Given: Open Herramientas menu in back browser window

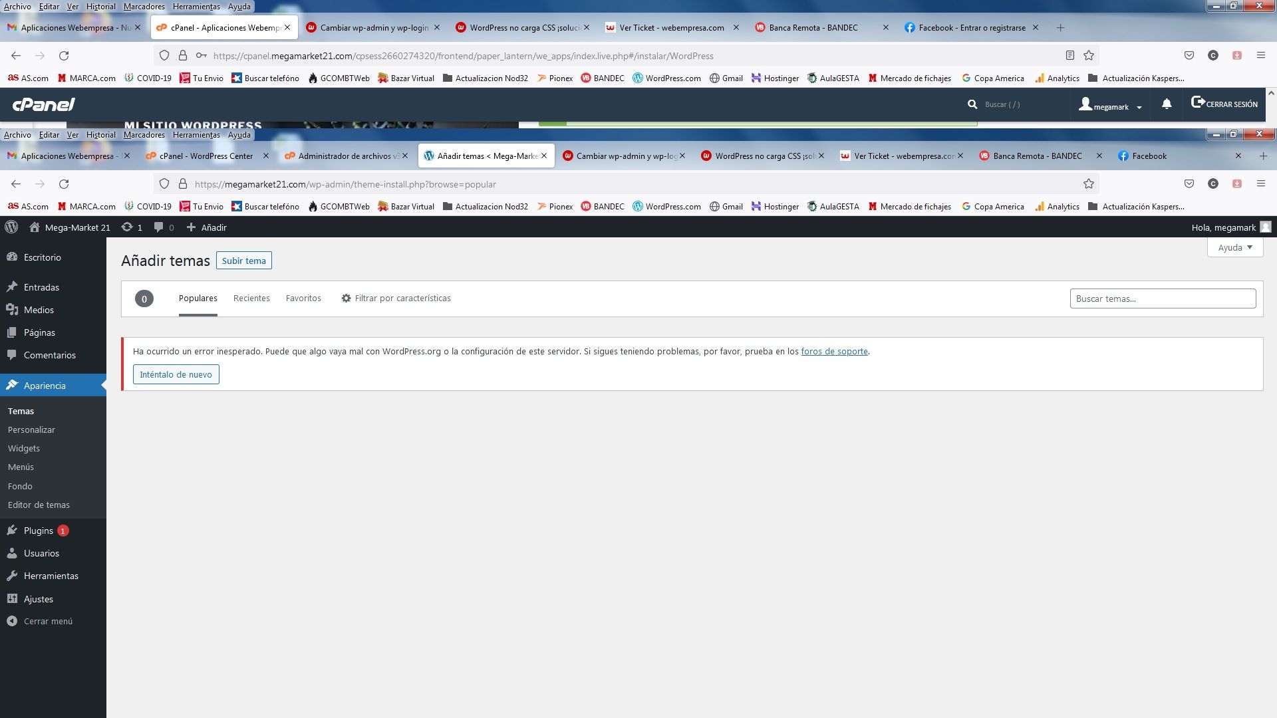Looking at the screenshot, I should (x=196, y=7).
